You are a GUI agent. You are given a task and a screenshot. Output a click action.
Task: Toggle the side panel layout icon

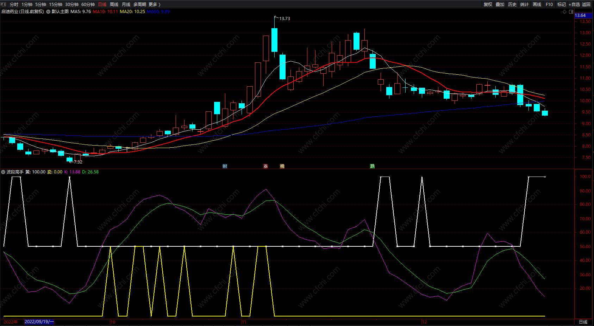tap(570, 12)
